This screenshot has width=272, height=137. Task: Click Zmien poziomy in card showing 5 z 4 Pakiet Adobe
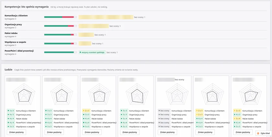point(130,132)
